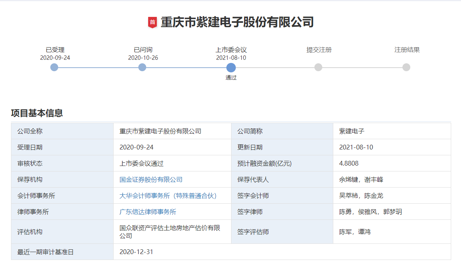
Task: Select the "已问询" stage label
Action: (142, 50)
